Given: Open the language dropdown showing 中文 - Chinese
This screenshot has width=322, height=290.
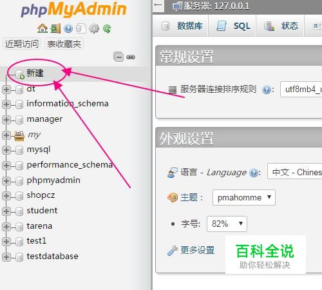Looking at the screenshot, I should click(294, 171).
